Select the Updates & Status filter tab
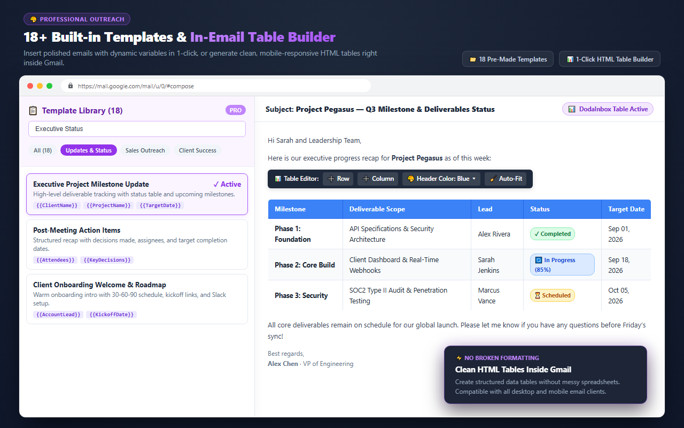Image resolution: width=684 pixels, height=428 pixels. coord(89,150)
